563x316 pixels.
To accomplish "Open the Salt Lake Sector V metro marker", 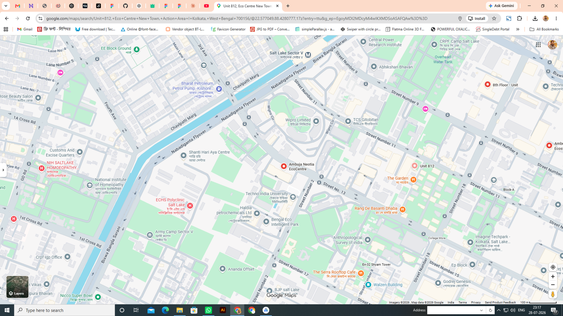I will [308, 55].
